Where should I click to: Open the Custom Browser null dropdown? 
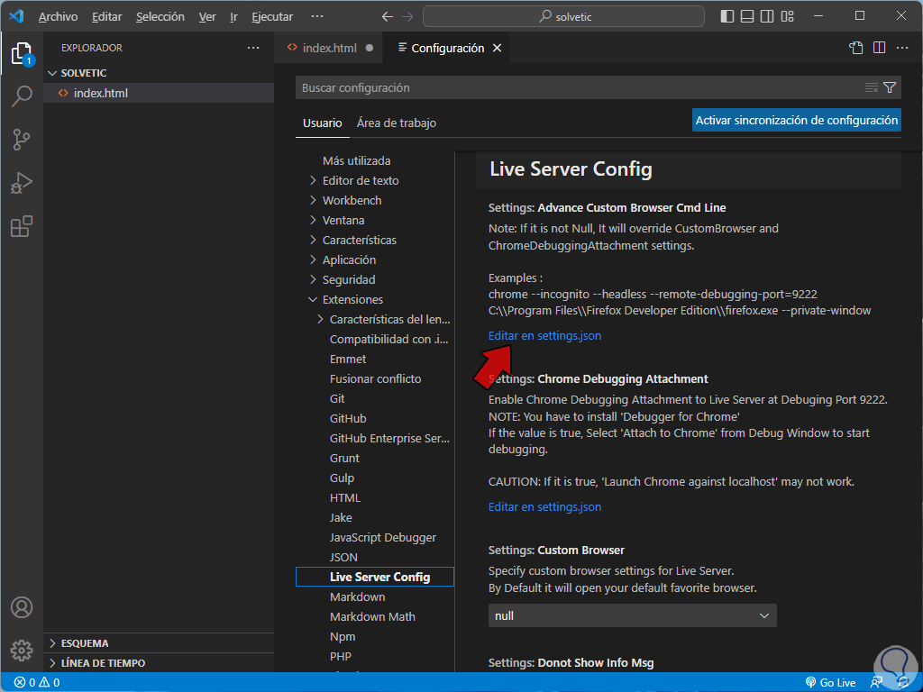[x=632, y=615]
